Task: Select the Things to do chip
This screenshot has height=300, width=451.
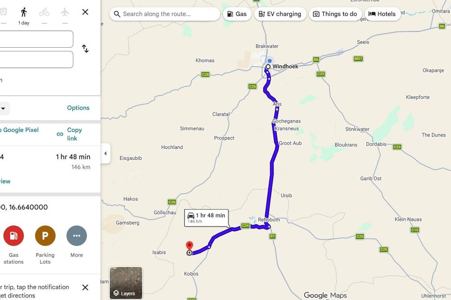Action: coord(335,14)
